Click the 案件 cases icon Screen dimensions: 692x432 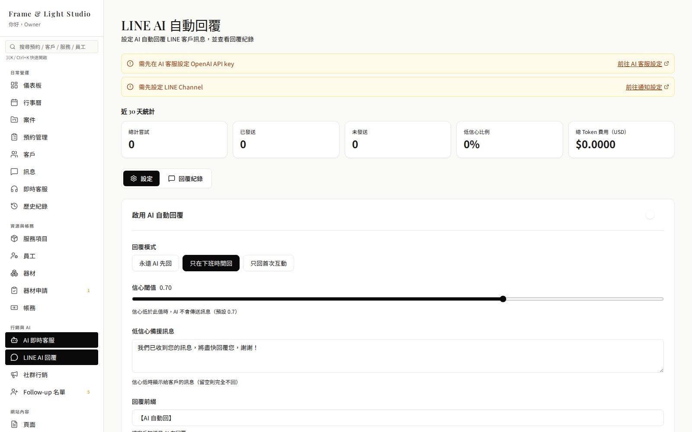14,120
